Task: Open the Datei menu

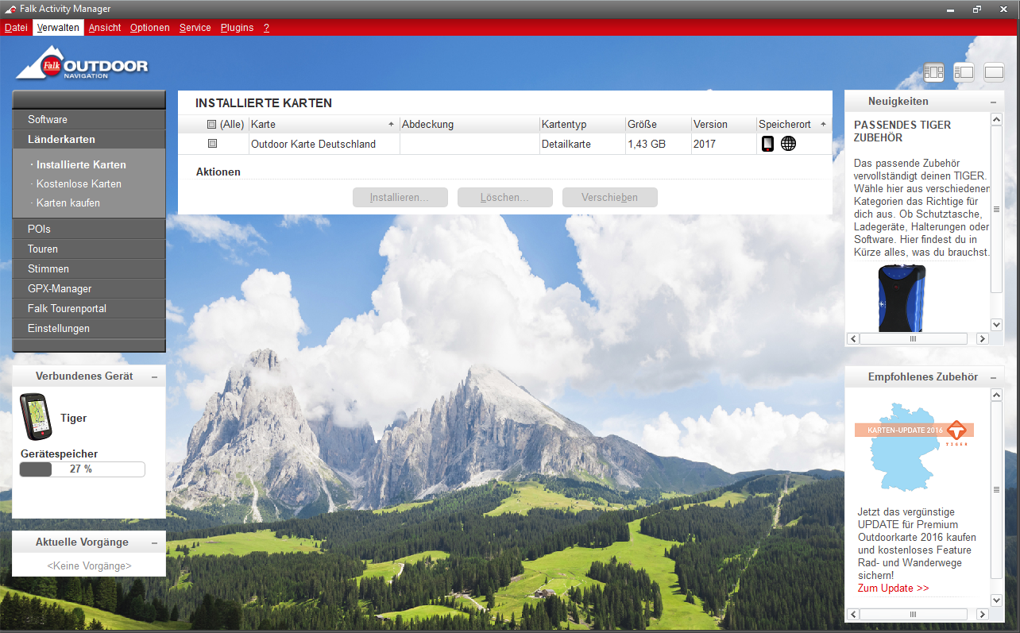Action: 16,28
